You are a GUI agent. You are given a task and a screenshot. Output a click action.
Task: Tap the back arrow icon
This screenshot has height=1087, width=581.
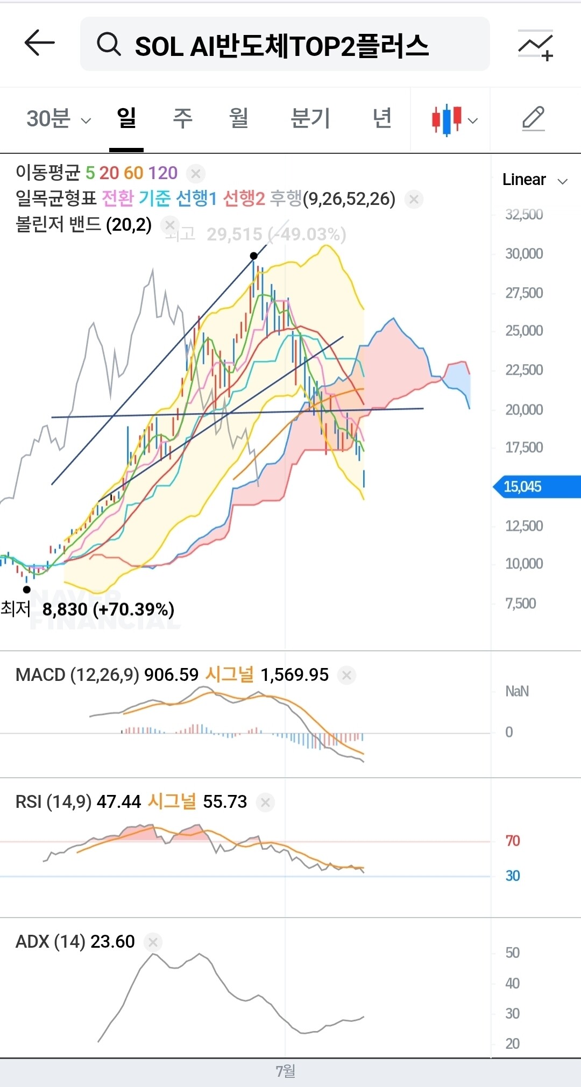click(x=40, y=43)
